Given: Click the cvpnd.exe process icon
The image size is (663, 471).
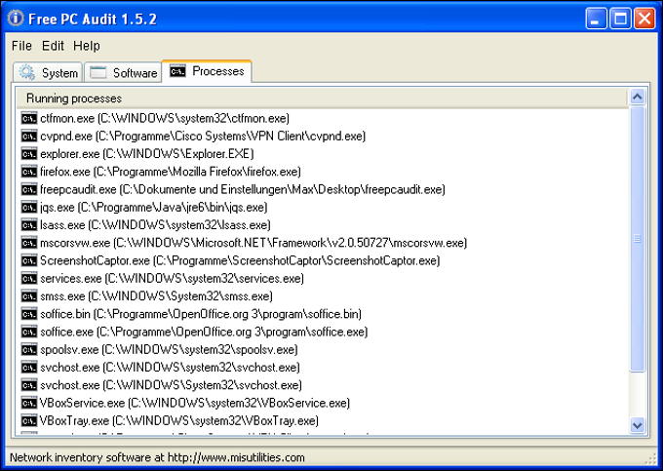Looking at the screenshot, I should pos(29,137).
